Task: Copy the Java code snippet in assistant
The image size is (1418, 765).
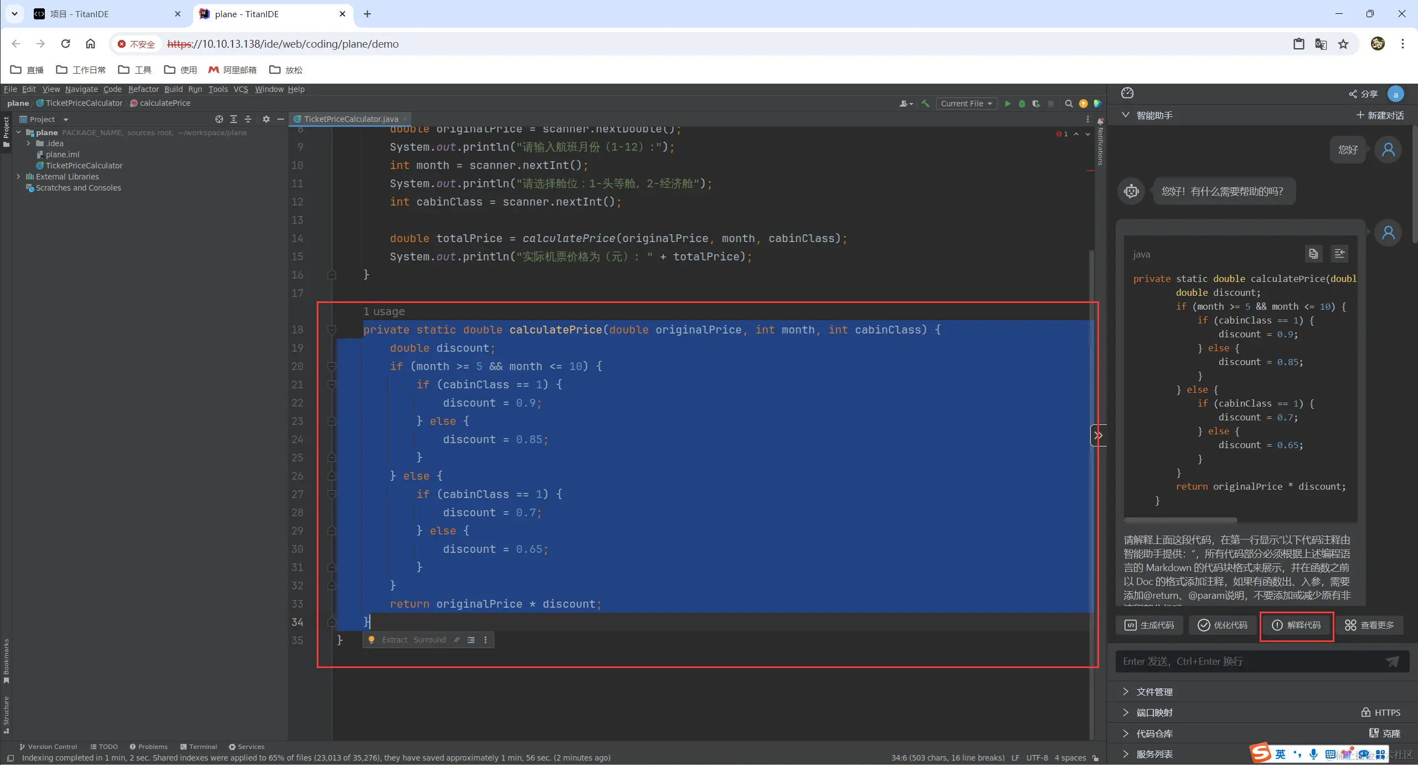Action: 1313,254
